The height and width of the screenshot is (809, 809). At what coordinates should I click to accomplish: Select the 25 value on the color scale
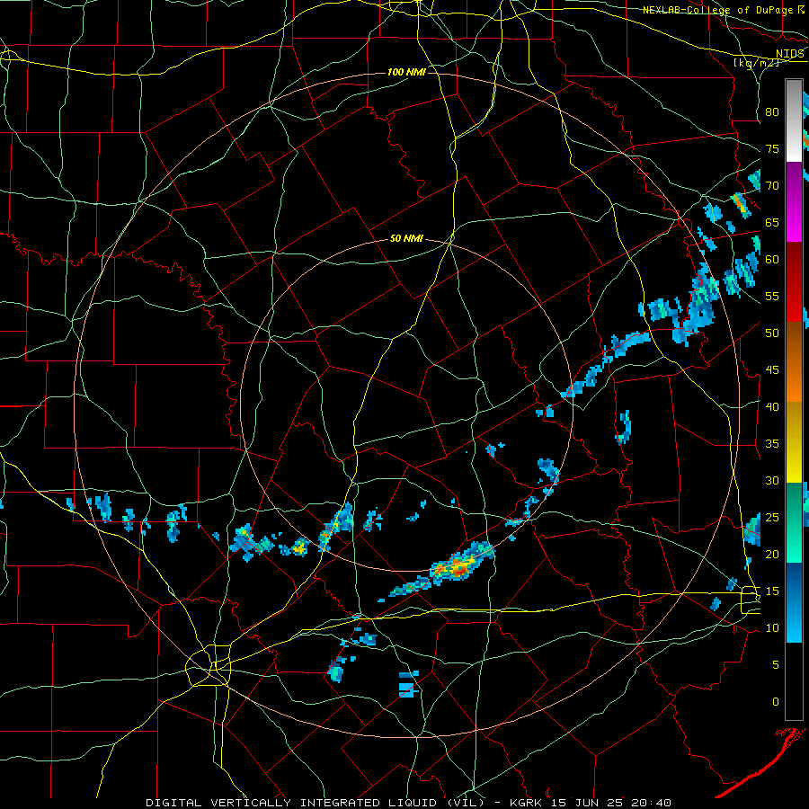(772, 518)
